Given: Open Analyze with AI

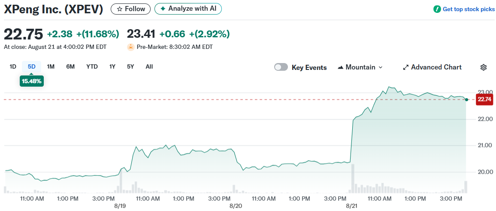Looking at the screenshot, I should (x=188, y=9).
